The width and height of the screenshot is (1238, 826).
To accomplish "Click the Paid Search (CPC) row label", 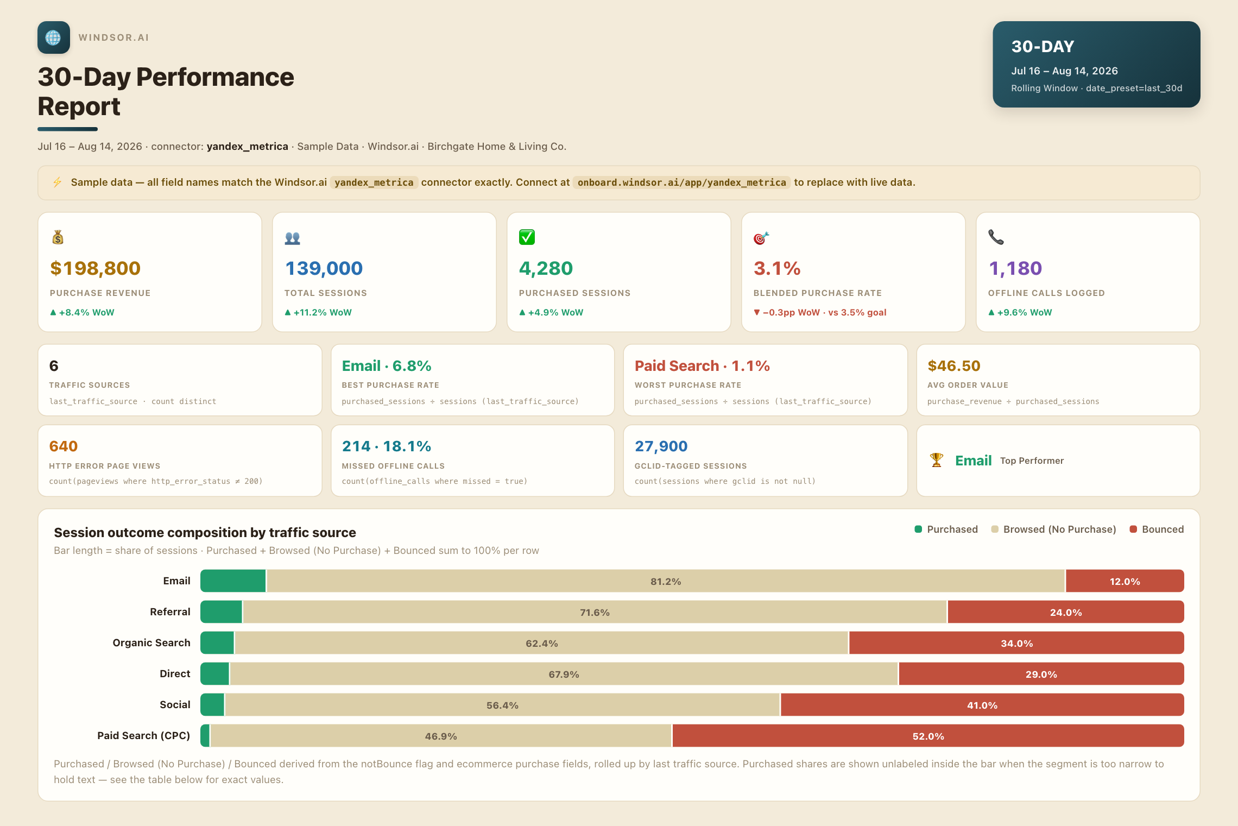I will click(144, 736).
